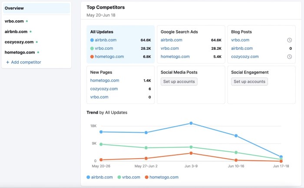Open vrbo.com link in Blog Posts card
The width and height of the screenshot is (304, 188).
(240, 40)
